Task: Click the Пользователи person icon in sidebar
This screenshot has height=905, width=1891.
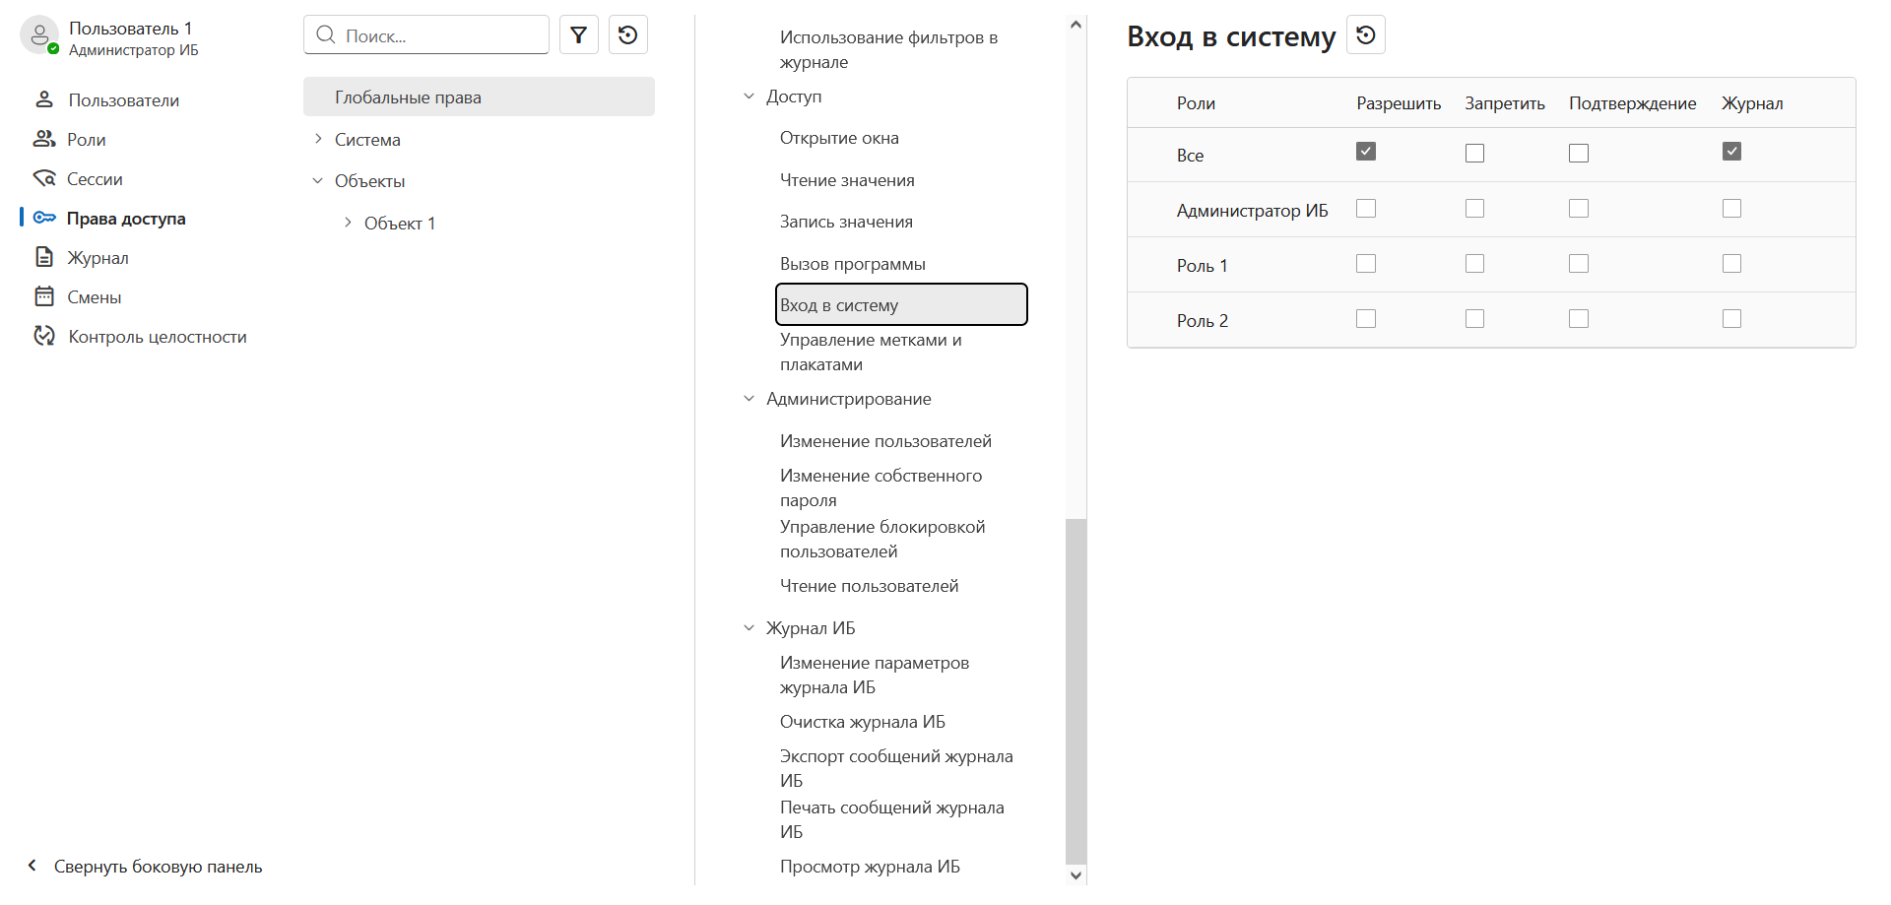Action: pos(44,99)
